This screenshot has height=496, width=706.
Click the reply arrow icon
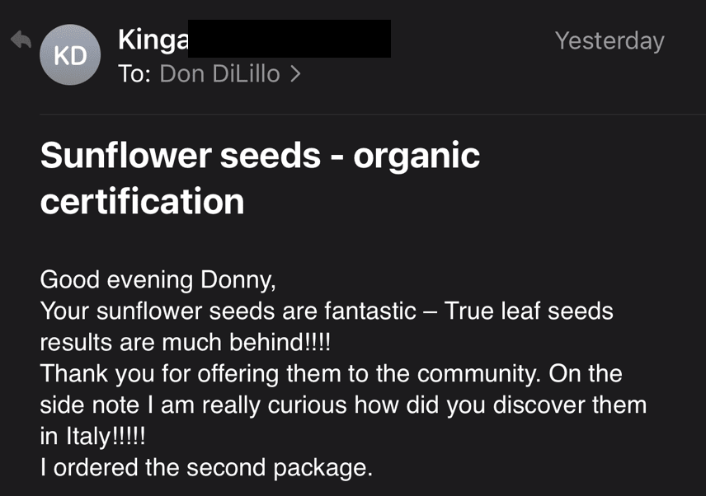click(x=20, y=40)
